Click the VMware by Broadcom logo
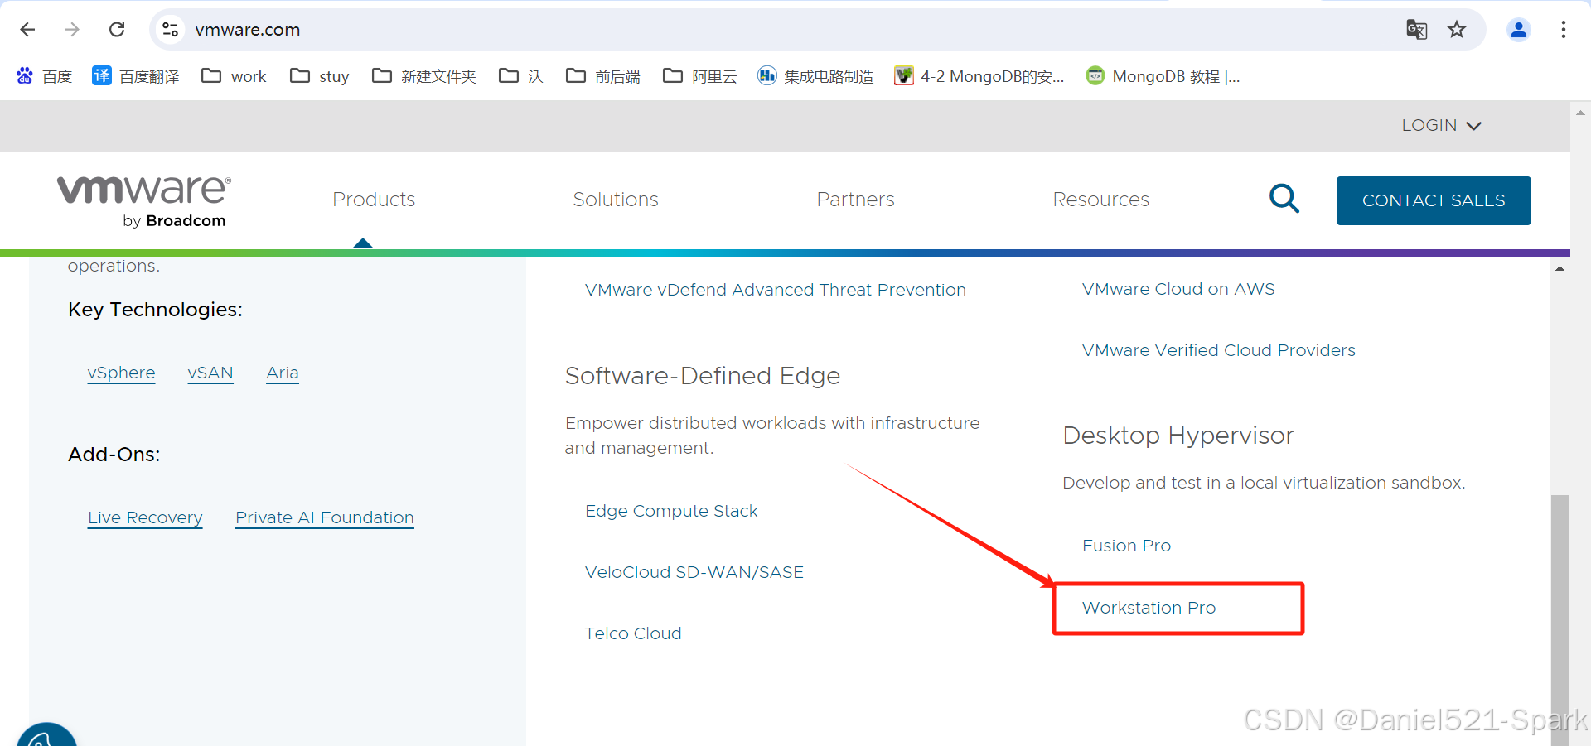The height and width of the screenshot is (746, 1591). click(x=144, y=201)
